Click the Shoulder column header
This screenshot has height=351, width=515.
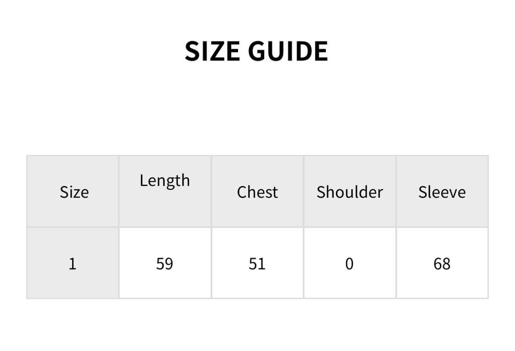coord(350,192)
